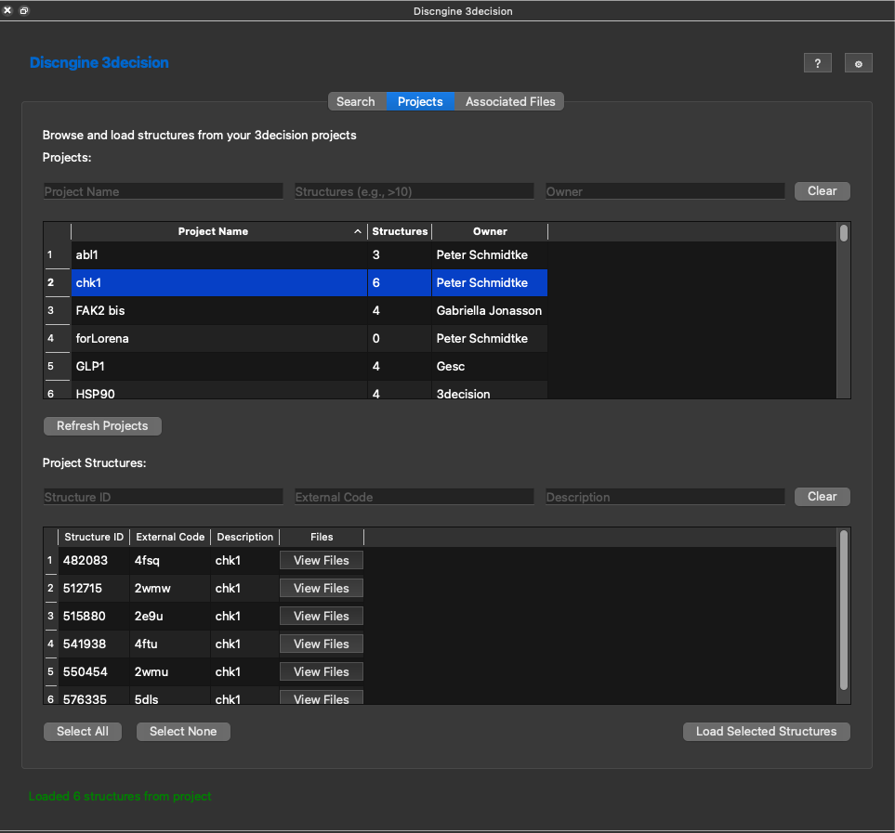View Files for structure 2wmu
Viewport: 895px width, 833px height.
[322, 672]
